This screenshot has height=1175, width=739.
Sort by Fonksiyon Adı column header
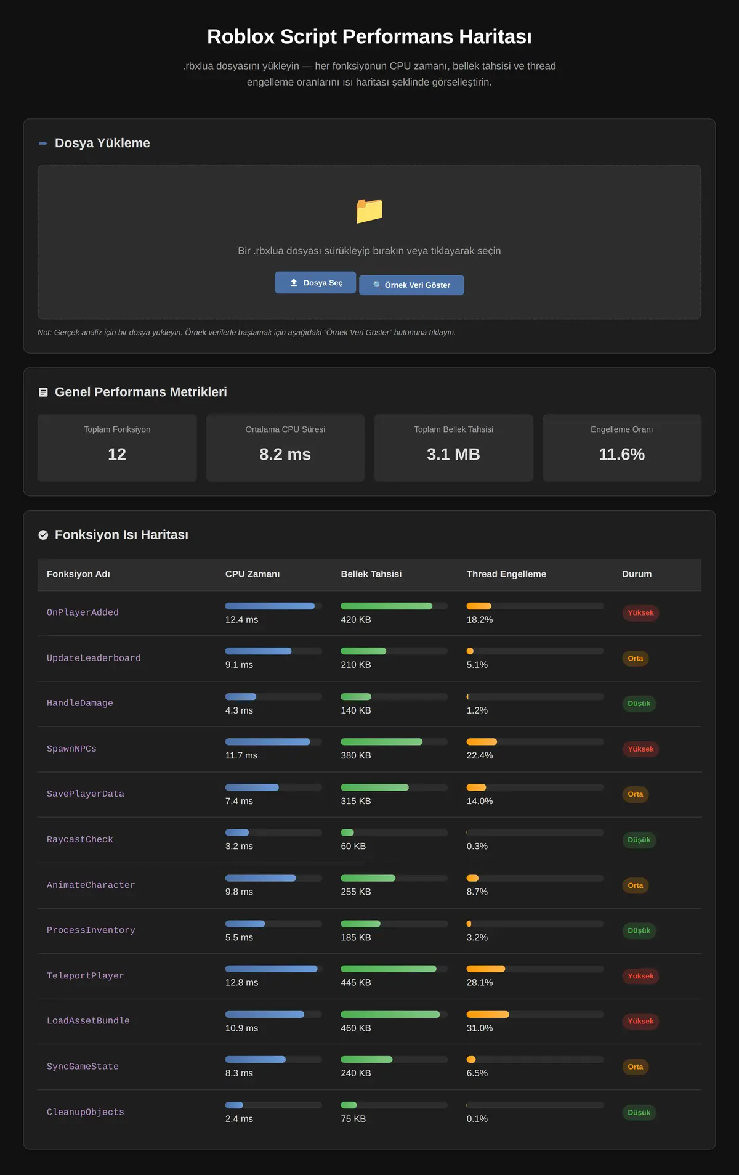[x=78, y=574]
